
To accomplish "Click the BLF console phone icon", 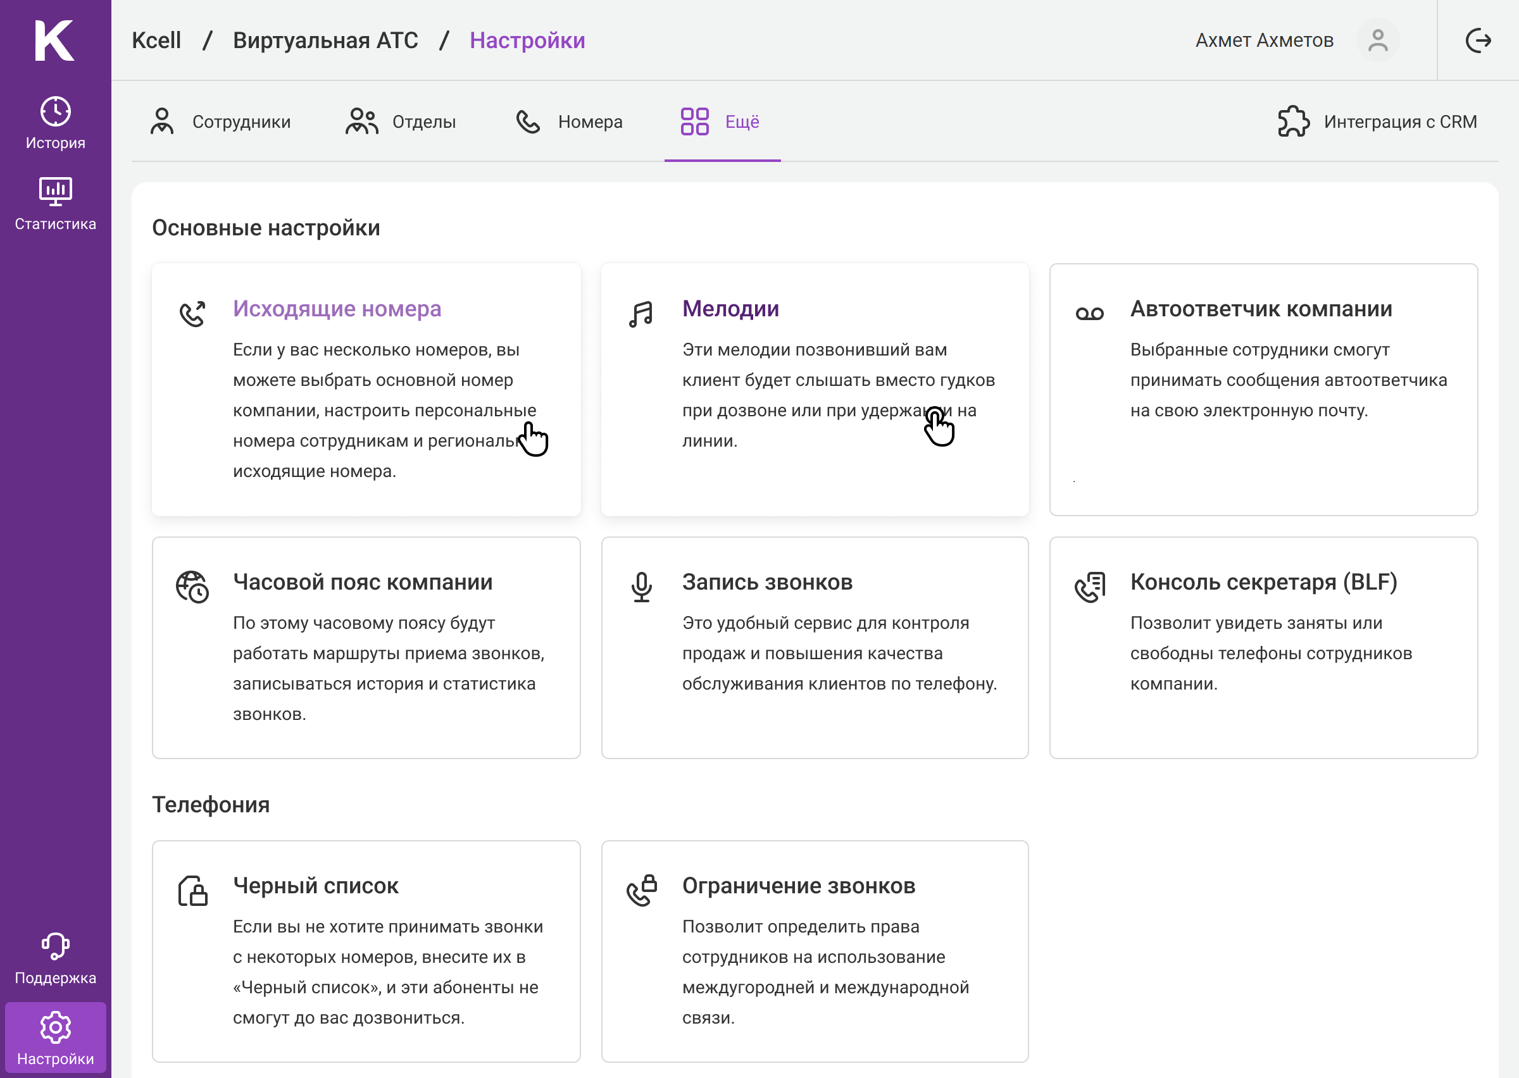I will click(1090, 588).
